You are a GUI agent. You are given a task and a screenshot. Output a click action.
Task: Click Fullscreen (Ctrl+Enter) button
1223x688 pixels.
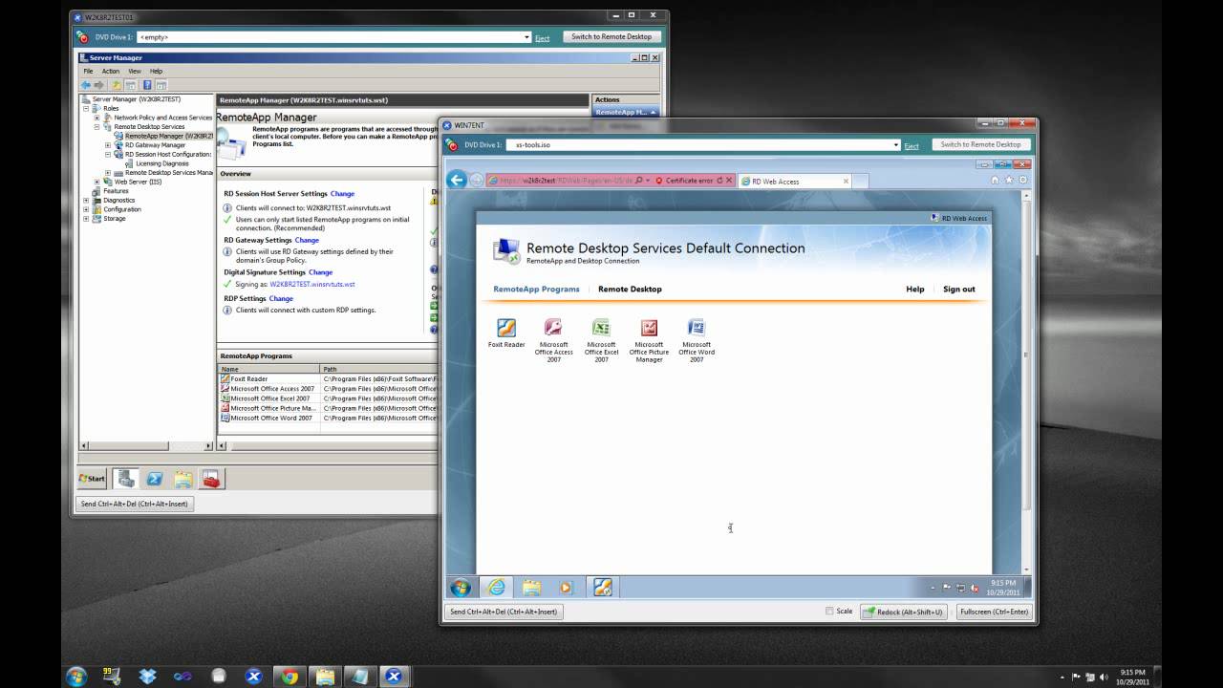click(994, 612)
